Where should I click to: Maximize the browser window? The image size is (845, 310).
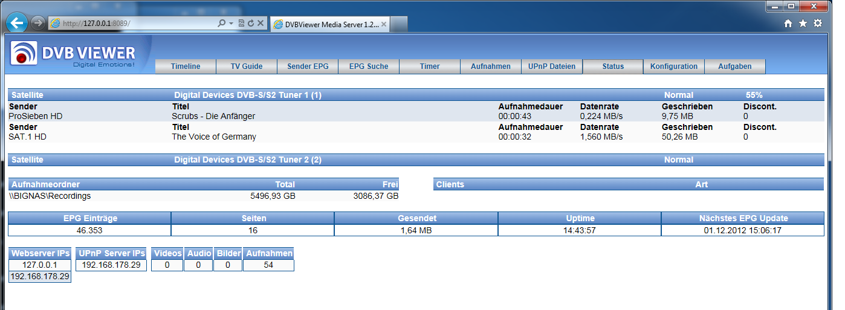click(791, 6)
